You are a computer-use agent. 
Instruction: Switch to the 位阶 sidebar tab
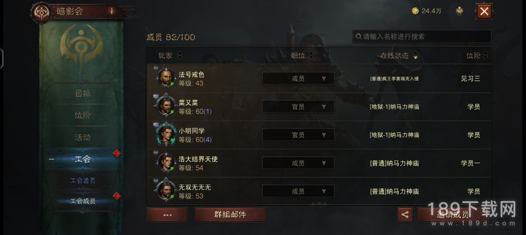tap(82, 116)
